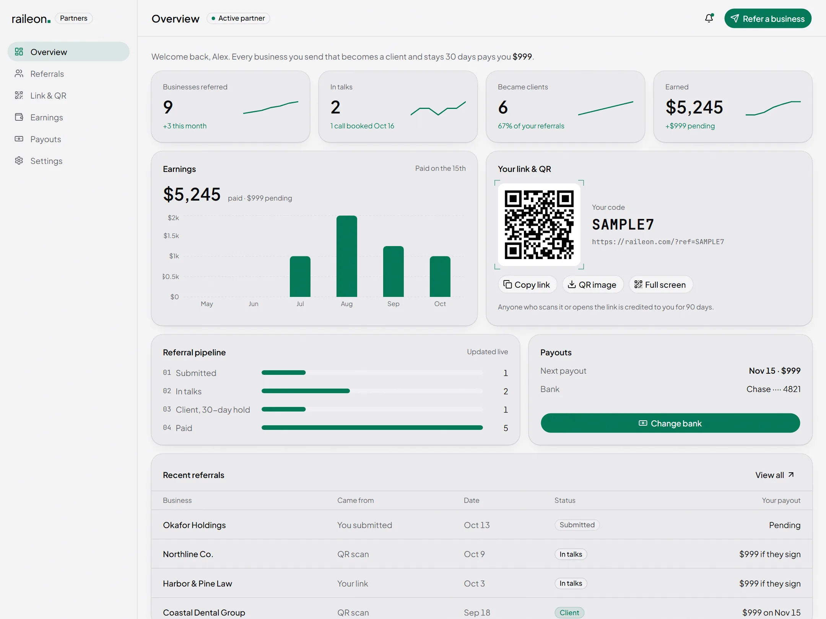The width and height of the screenshot is (826, 619).
Task: Click the Partners badge by the logo
Action: (74, 18)
